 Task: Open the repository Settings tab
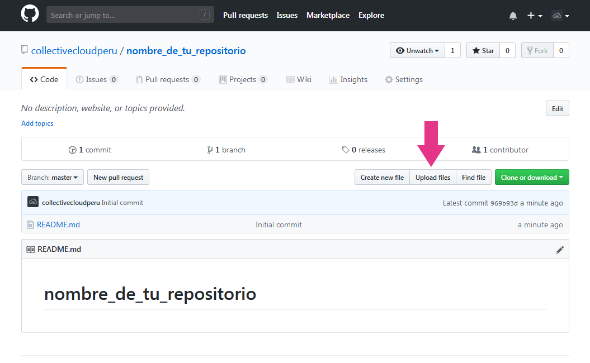(x=404, y=79)
